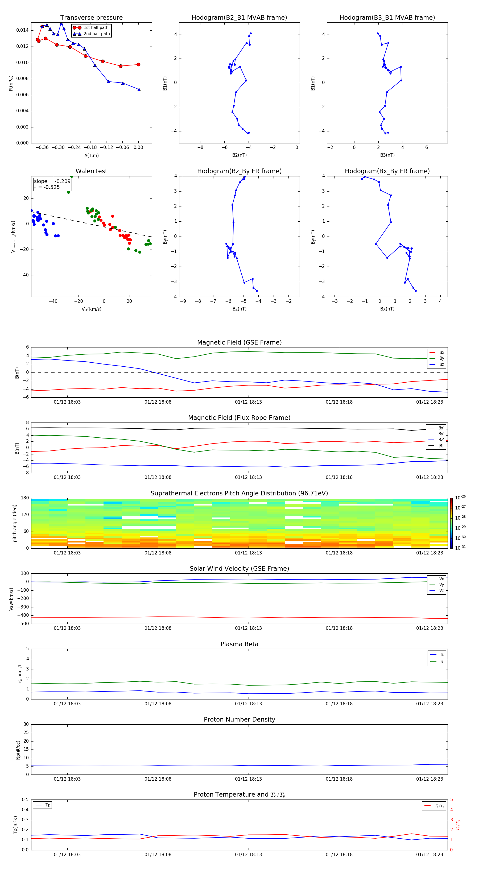
Task: Click the 'Plasma Beta' plot title
Action: coord(239,644)
